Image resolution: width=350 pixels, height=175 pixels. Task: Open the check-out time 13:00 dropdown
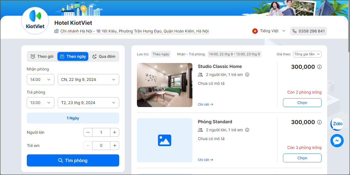41,103
